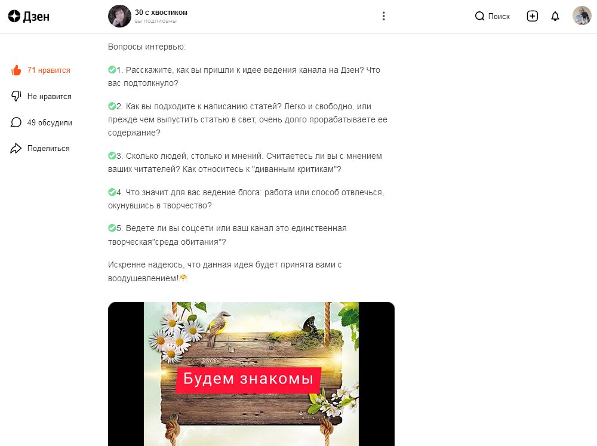Open the user profile avatar menu
The height and width of the screenshot is (446, 597).
(x=581, y=16)
